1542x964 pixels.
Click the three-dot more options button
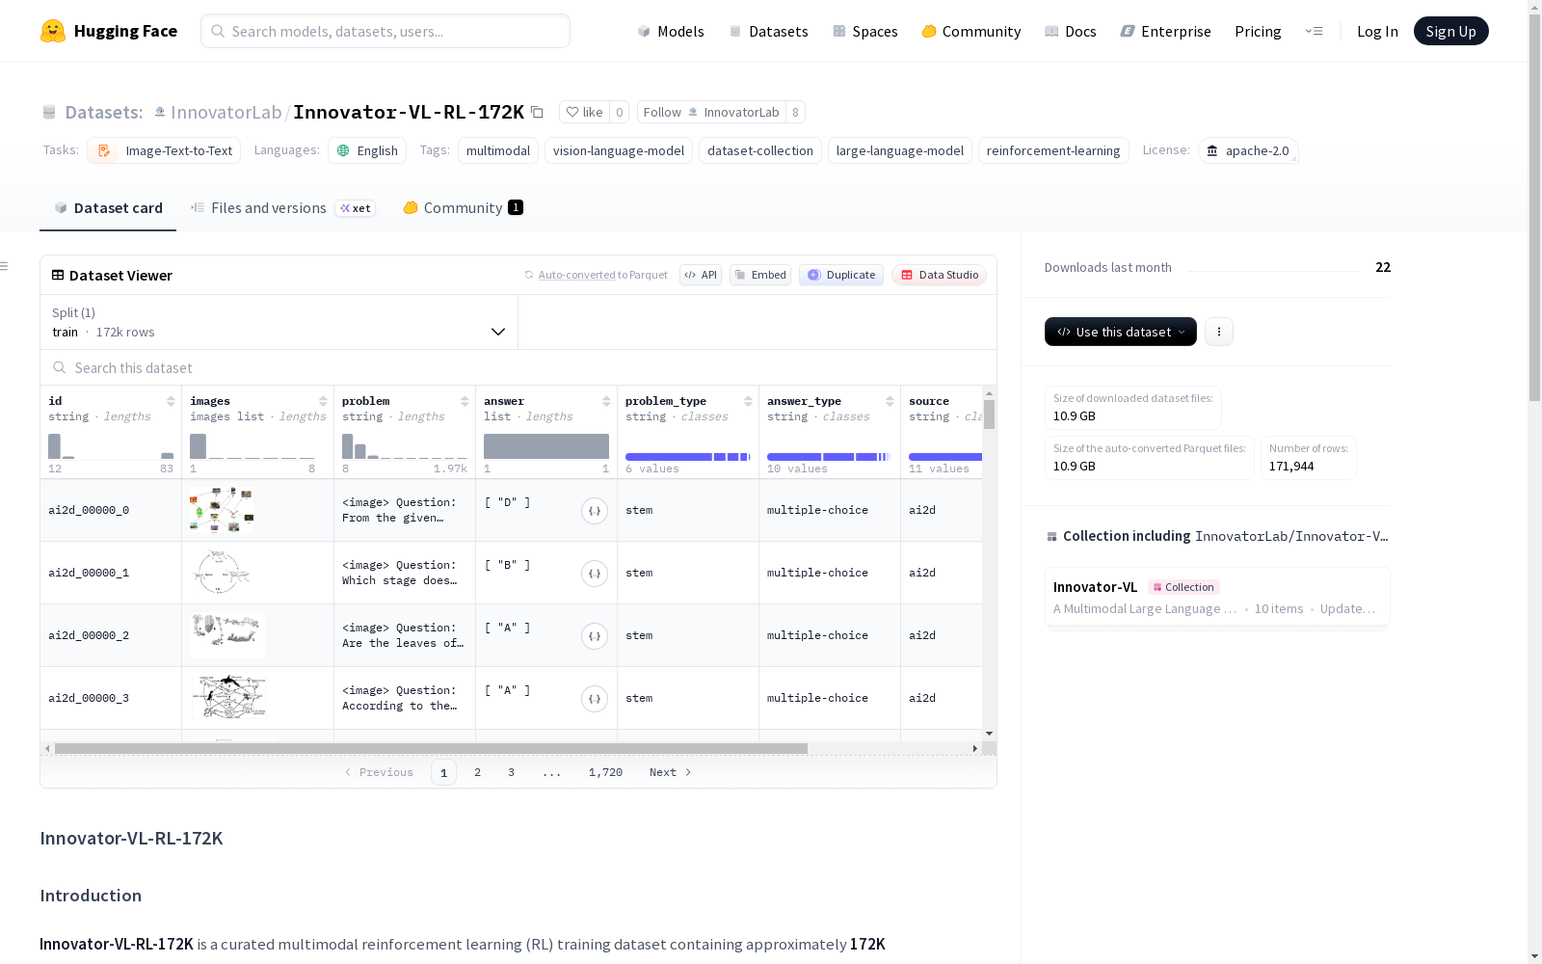pyautogui.click(x=1219, y=332)
